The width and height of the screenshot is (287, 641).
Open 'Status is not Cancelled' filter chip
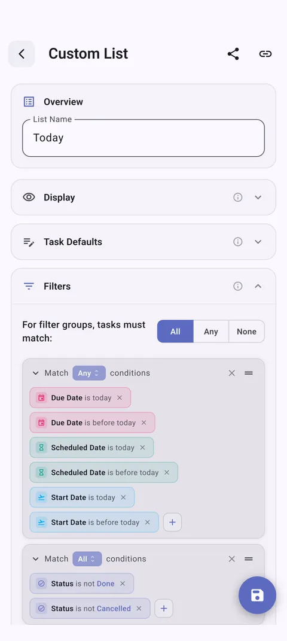coord(90,609)
